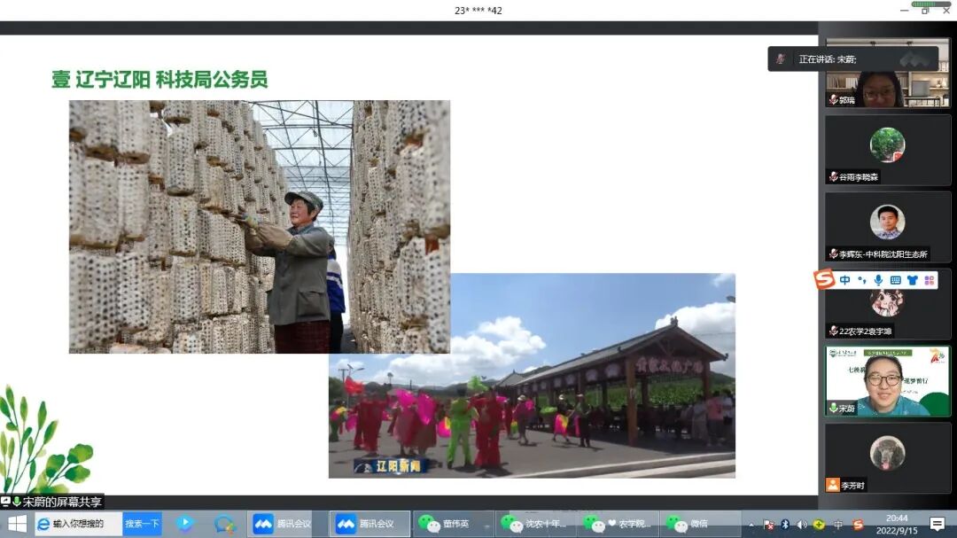This screenshot has width=957, height=538.
Task: Click muted mic icon beside 郭瑞
Action: pos(833,99)
